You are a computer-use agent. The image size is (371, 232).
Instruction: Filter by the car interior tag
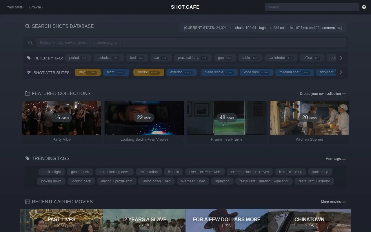pos(281,58)
